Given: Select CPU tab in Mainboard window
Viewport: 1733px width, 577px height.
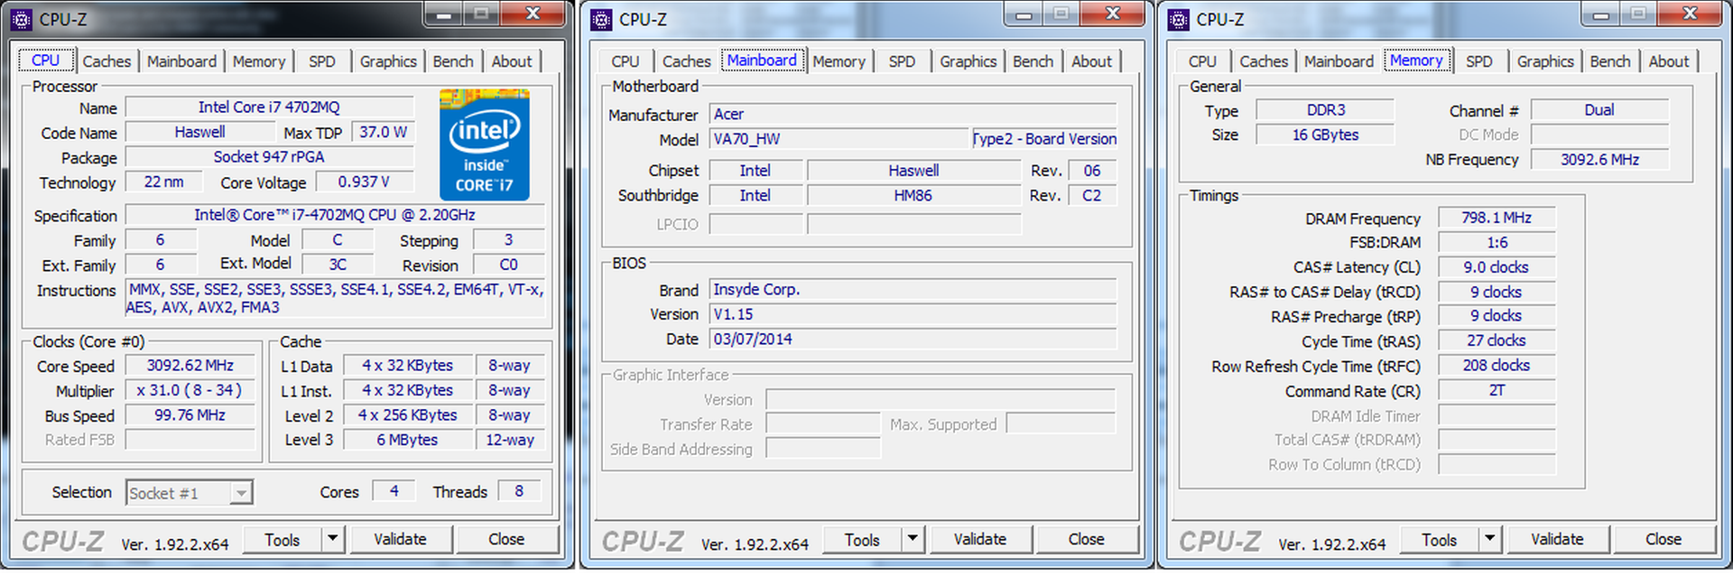Looking at the screenshot, I should click(x=626, y=61).
